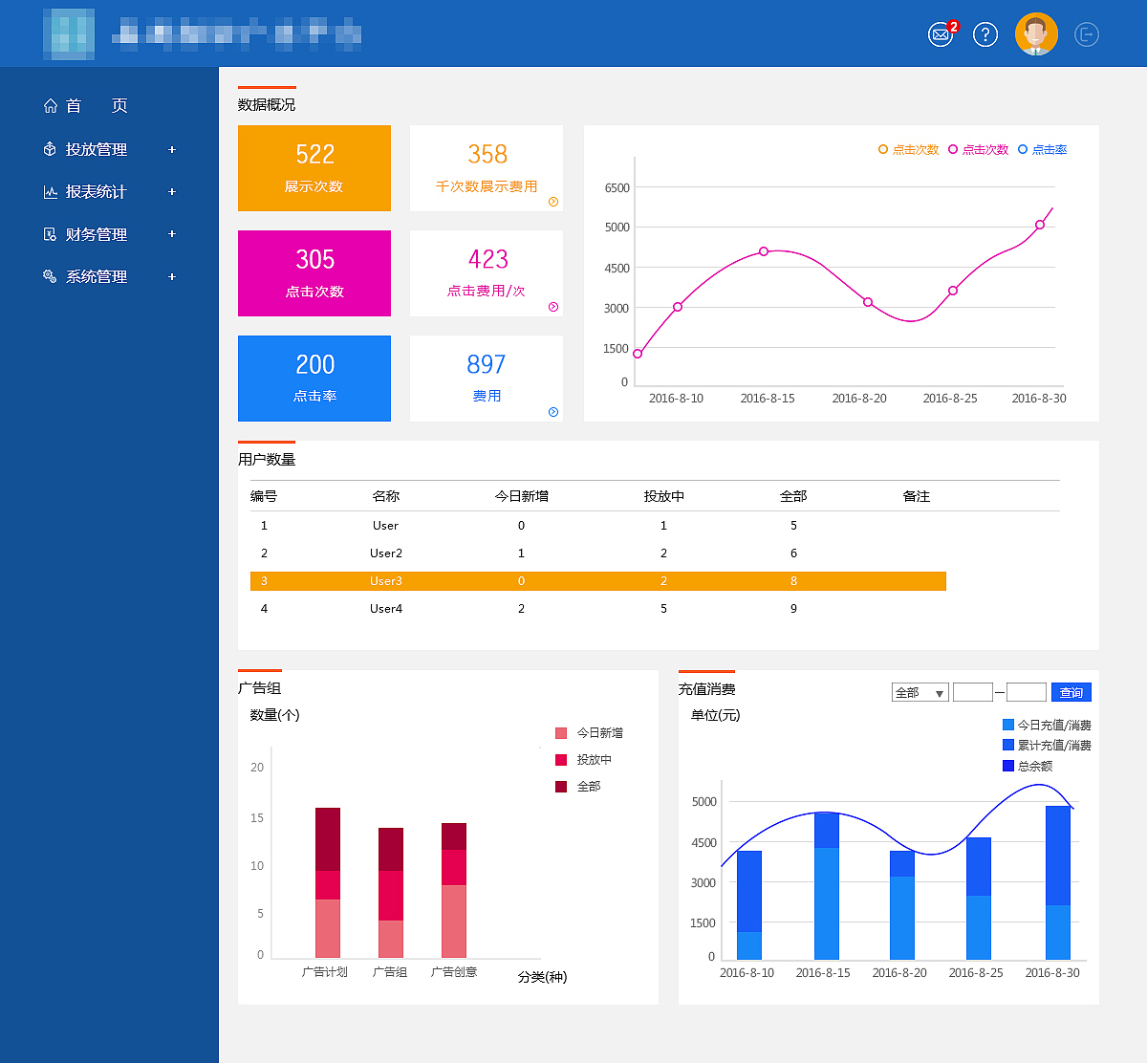Click the help question mark icon
Viewport: 1147px width, 1063px height.
tap(985, 35)
